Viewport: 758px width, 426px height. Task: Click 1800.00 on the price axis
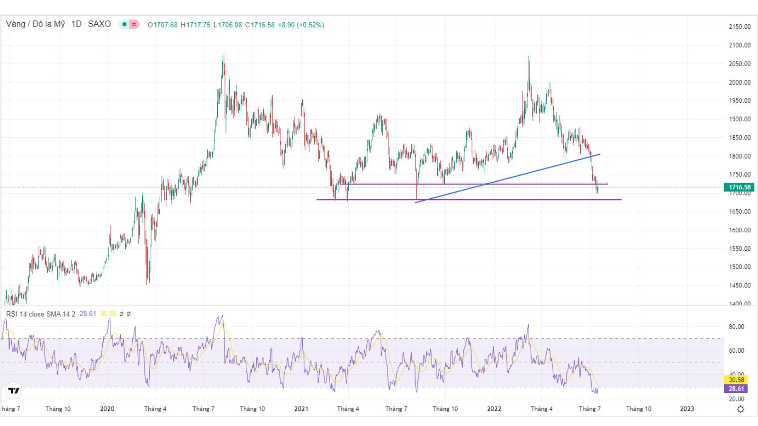tap(740, 156)
